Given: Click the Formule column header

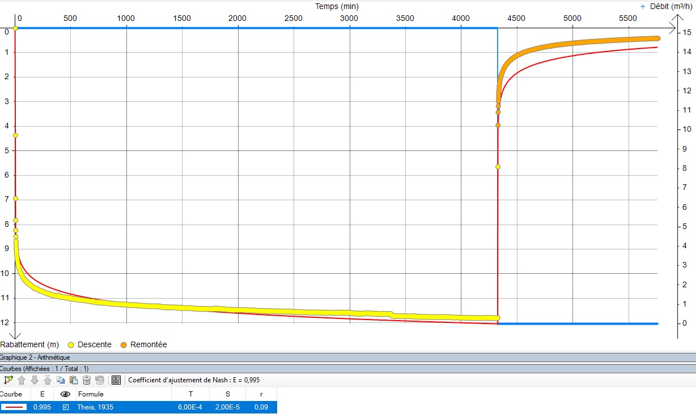Looking at the screenshot, I should pos(91,394).
